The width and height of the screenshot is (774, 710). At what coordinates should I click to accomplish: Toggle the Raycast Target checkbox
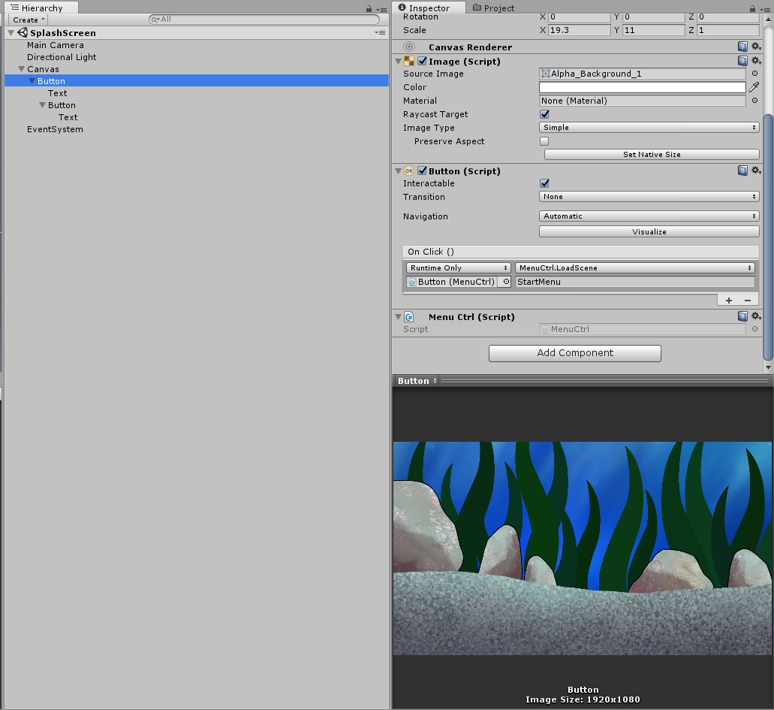click(x=544, y=114)
